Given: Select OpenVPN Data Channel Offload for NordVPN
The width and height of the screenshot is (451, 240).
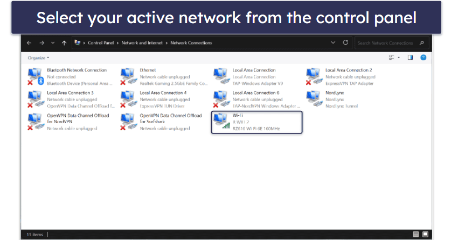Looking at the screenshot, I should point(36,122).
